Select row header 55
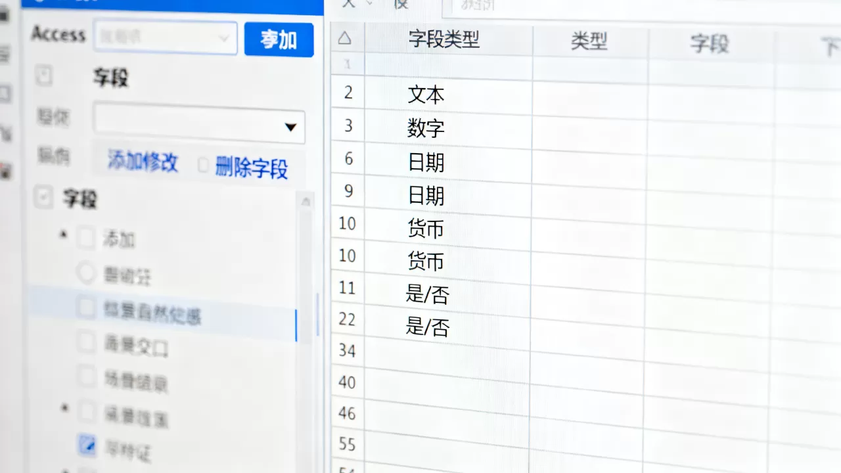 pos(348,444)
